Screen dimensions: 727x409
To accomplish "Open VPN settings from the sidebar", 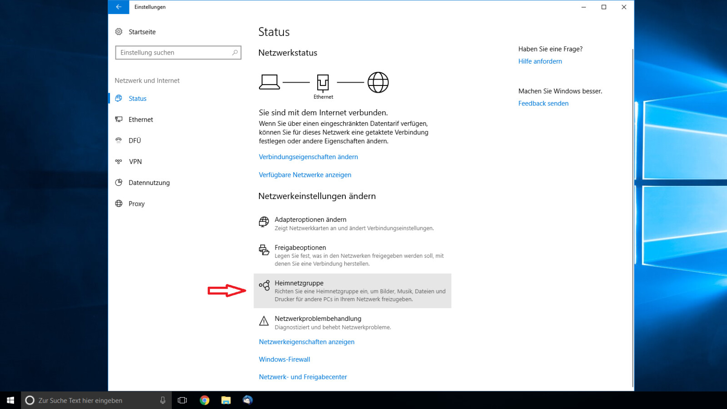I will coord(134,161).
